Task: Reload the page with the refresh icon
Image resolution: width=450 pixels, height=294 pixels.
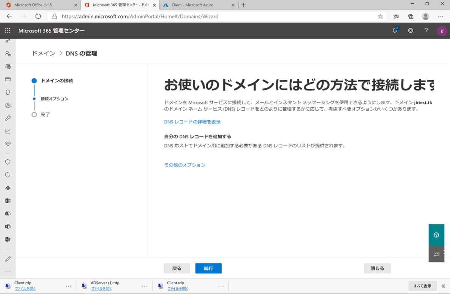Action: point(38,16)
